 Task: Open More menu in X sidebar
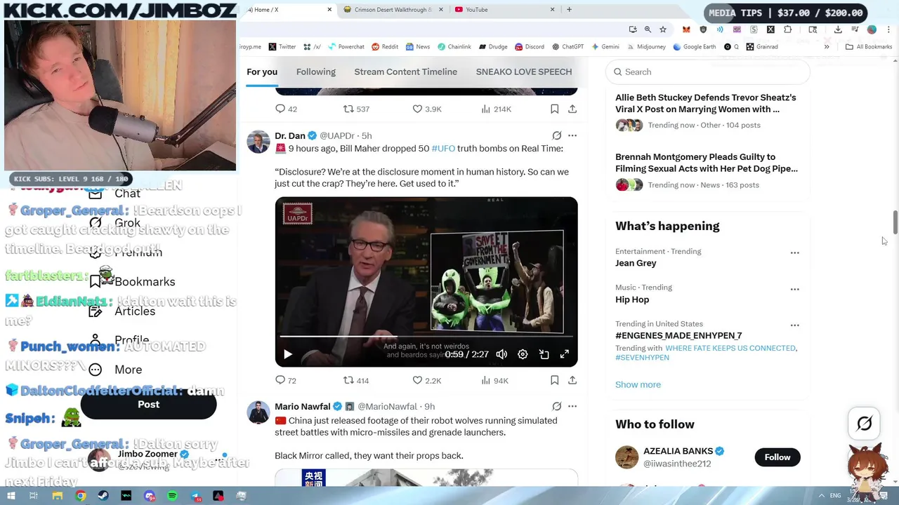click(116, 370)
